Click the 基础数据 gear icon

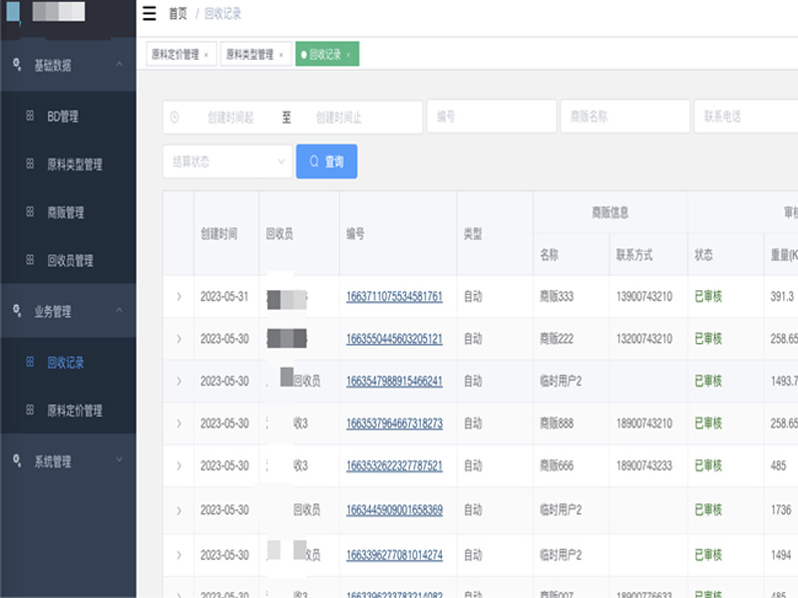(x=16, y=65)
